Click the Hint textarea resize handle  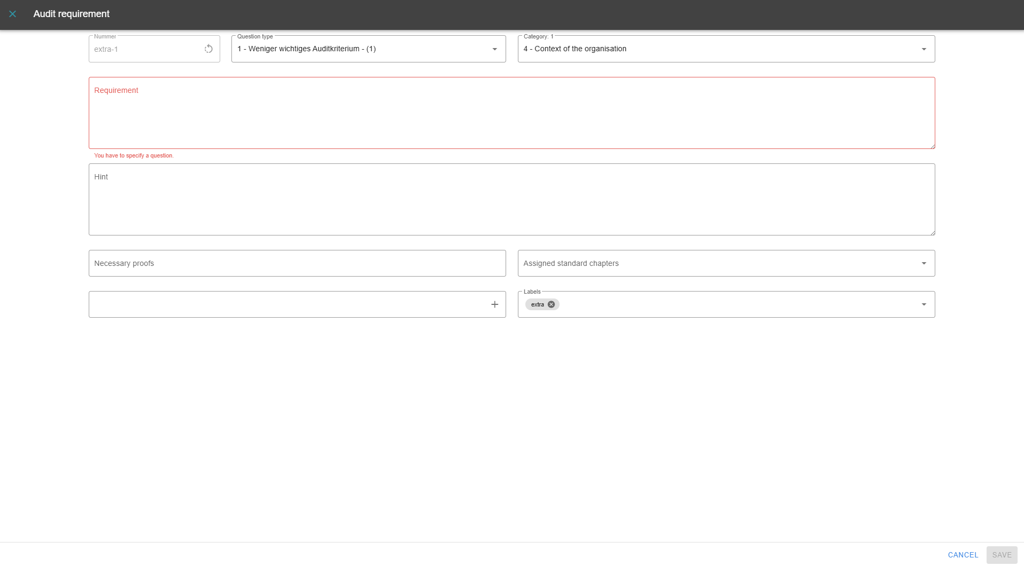pyautogui.click(x=932, y=232)
